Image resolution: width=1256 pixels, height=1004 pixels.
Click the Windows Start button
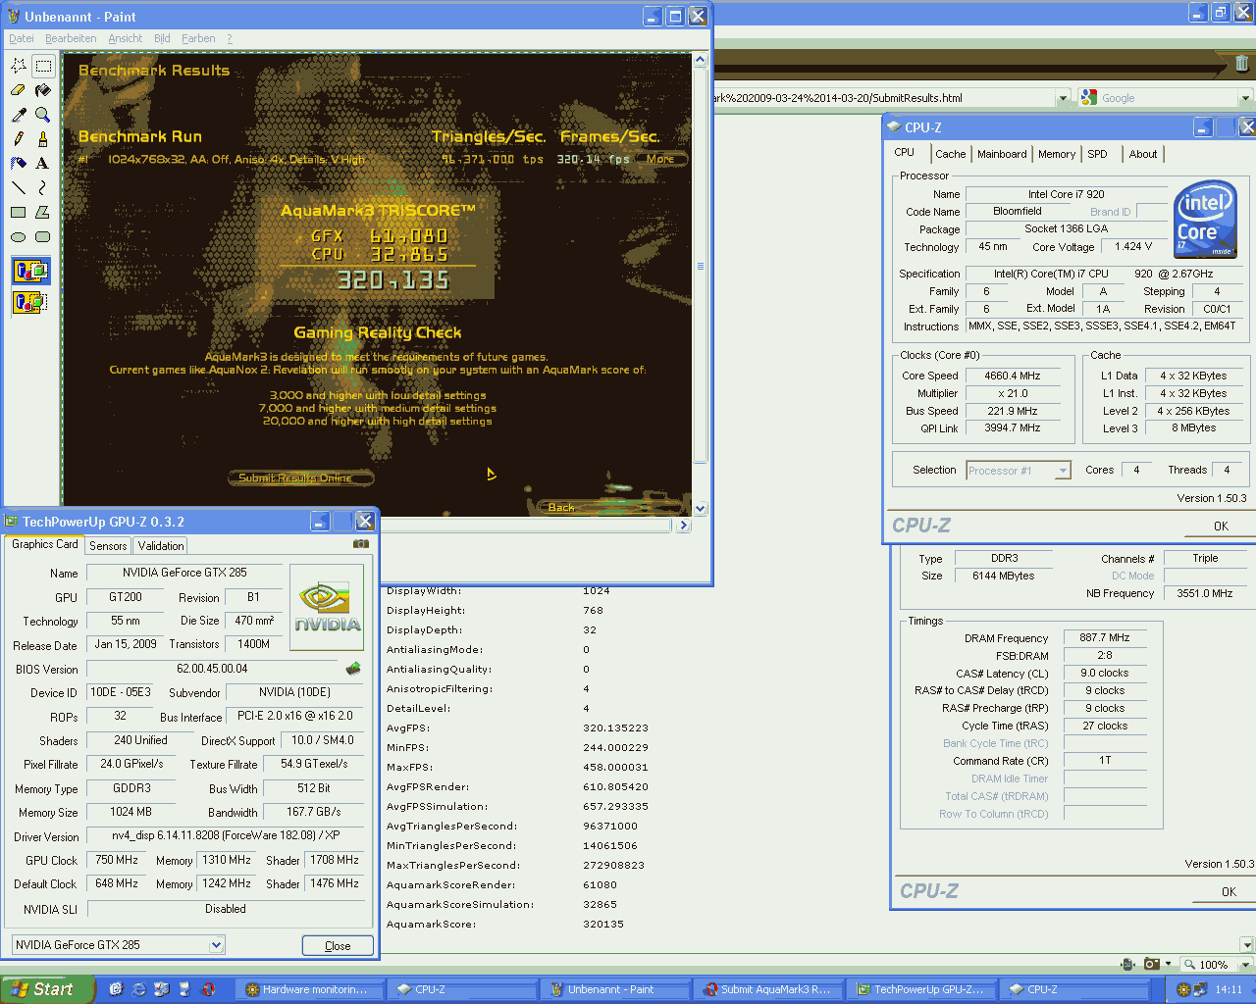coord(48,989)
